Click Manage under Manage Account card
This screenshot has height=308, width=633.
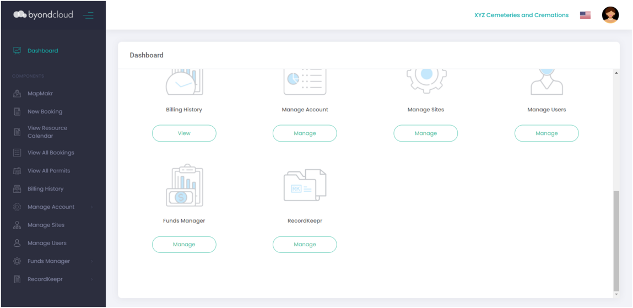[x=305, y=133]
